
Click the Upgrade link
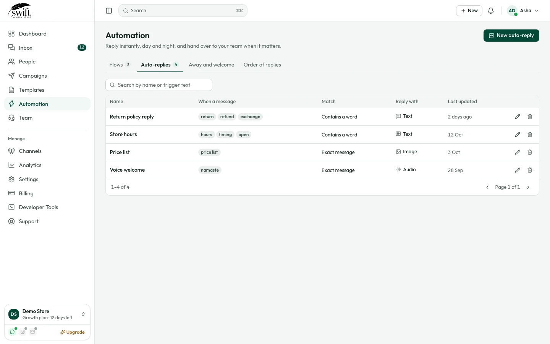point(72,332)
